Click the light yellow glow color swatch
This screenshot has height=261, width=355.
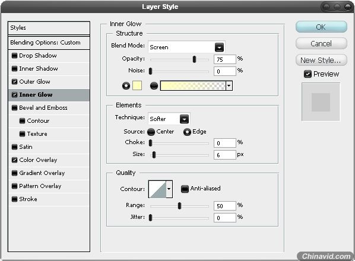click(x=137, y=86)
